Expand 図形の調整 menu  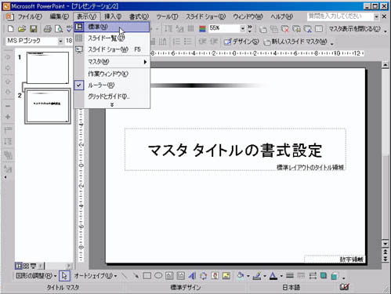click(x=36, y=276)
